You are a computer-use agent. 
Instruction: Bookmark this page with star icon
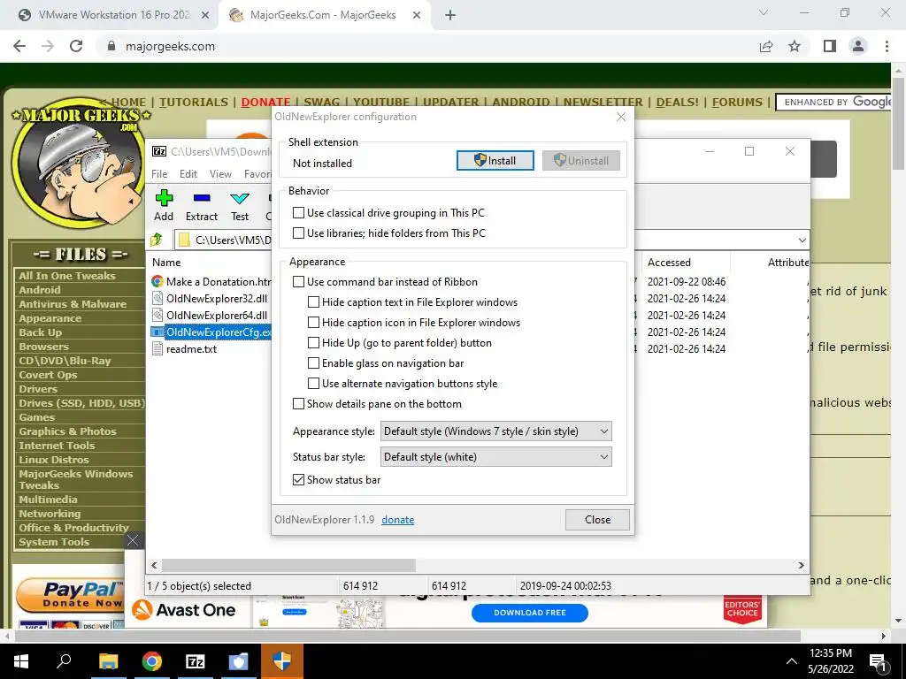click(795, 46)
